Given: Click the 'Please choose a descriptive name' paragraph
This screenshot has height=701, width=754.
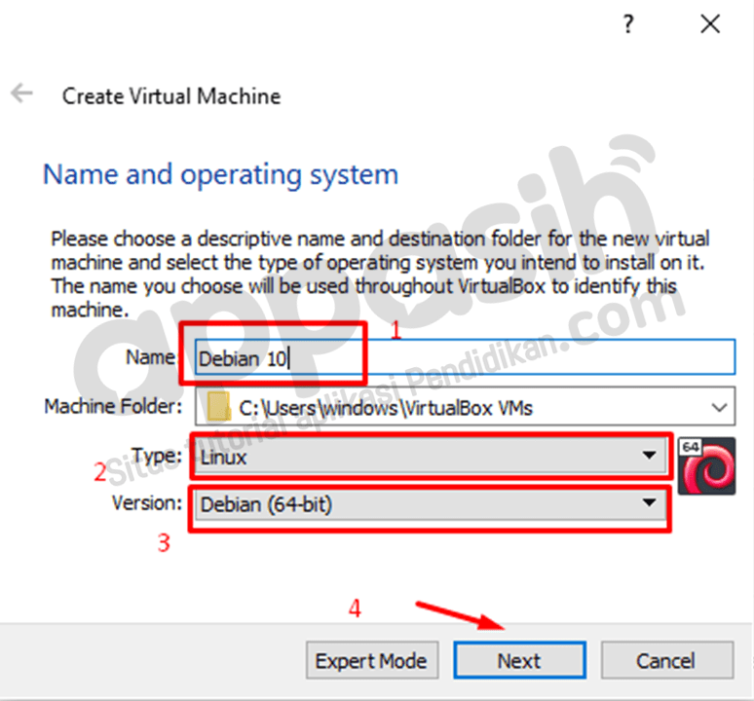Looking at the screenshot, I should [380, 274].
